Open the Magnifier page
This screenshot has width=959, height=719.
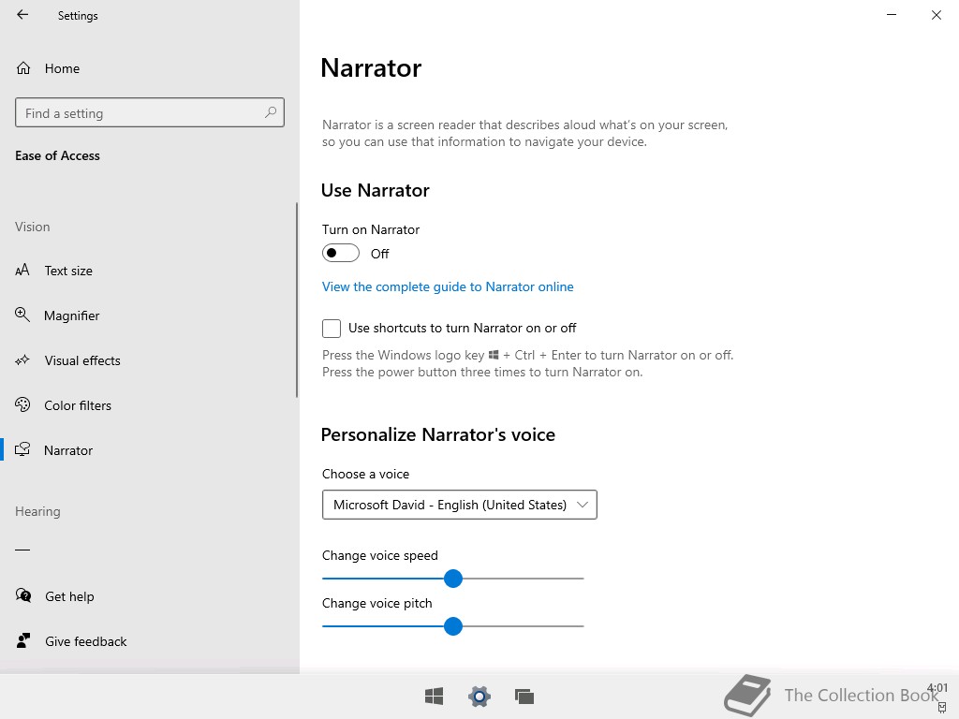pyautogui.click(x=71, y=315)
